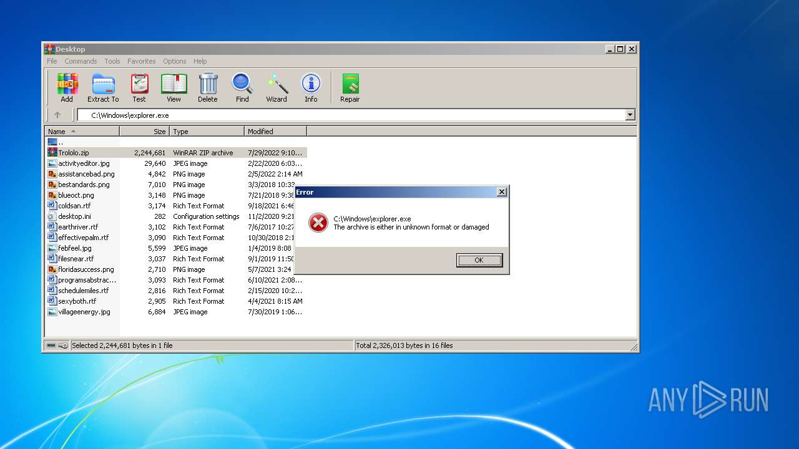799x449 pixels.
Task: Click the parent folder '..' entry
Action: [56, 142]
